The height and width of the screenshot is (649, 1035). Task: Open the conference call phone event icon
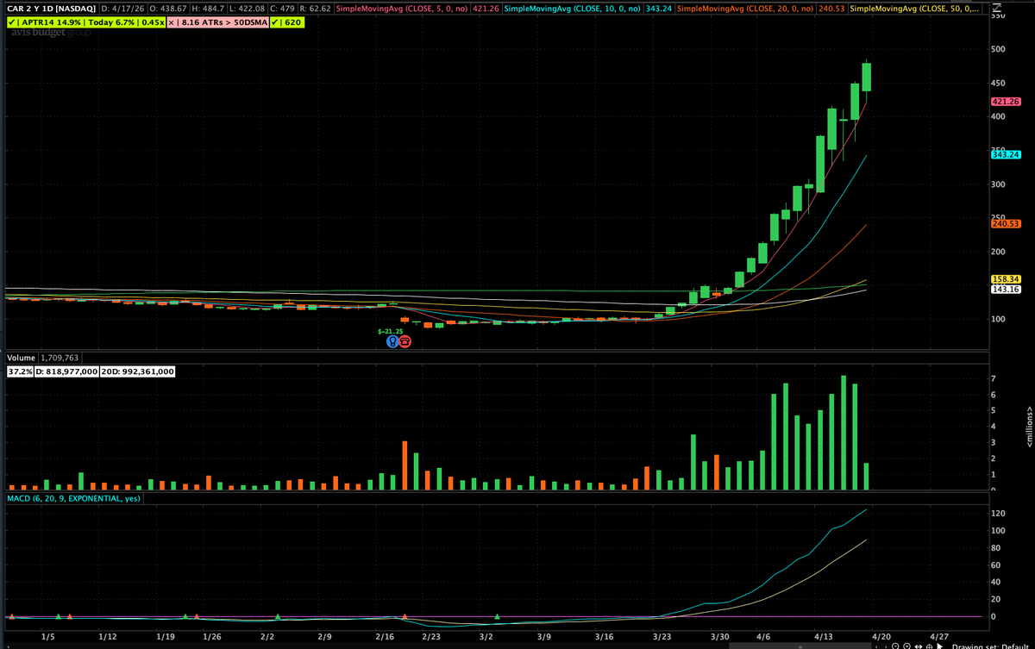(x=405, y=341)
